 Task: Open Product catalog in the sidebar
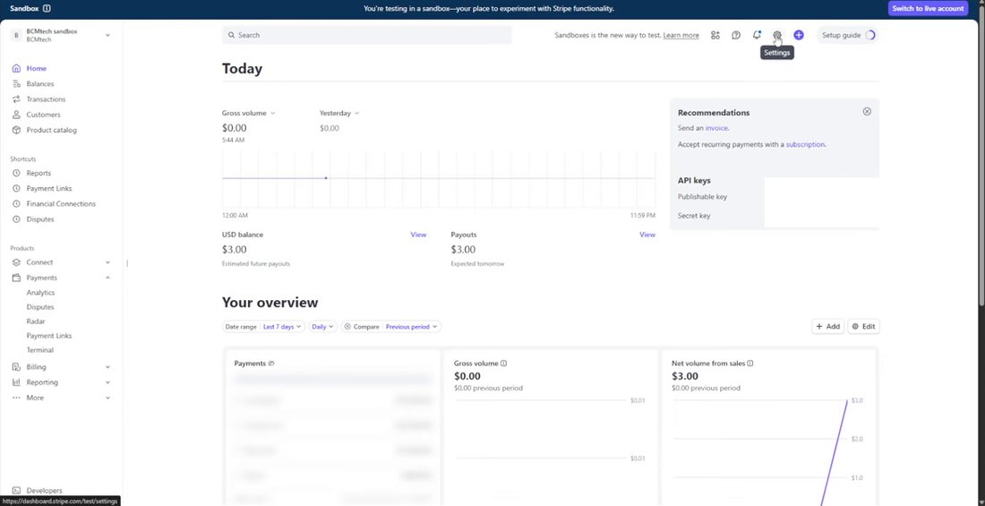click(52, 130)
